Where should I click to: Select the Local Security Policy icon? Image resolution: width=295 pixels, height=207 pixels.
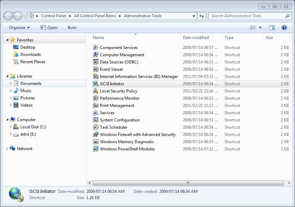95,91
